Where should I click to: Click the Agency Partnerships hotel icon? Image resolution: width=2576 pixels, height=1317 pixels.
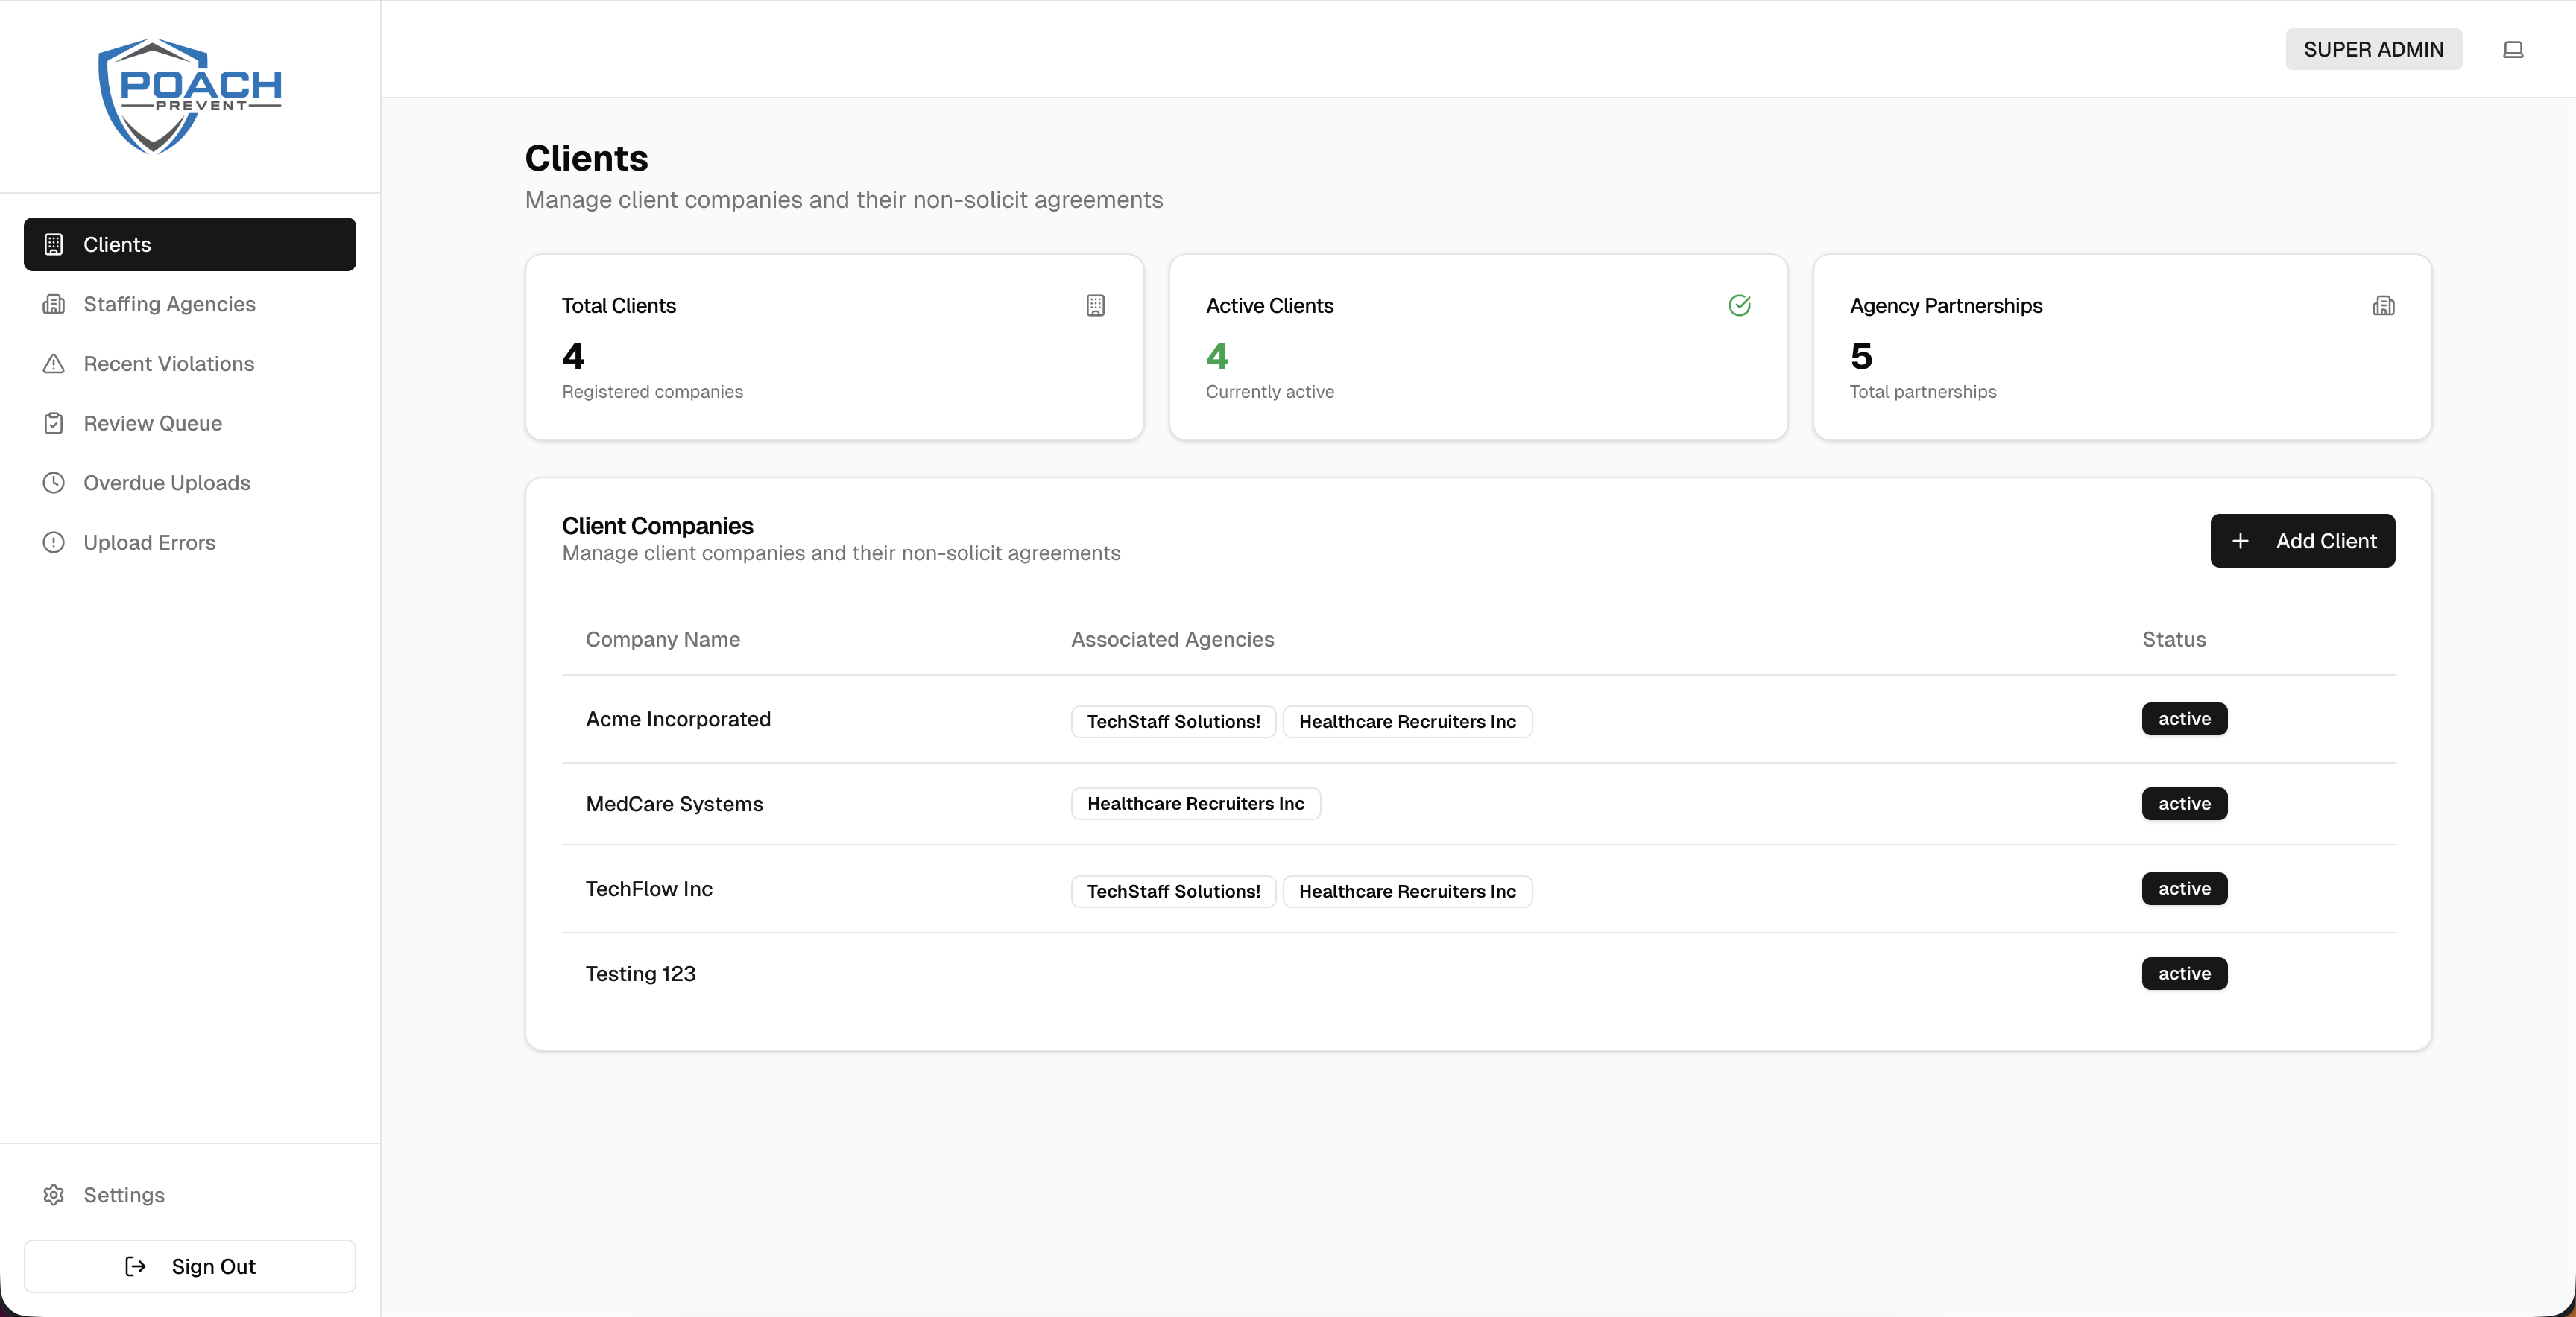point(2383,305)
